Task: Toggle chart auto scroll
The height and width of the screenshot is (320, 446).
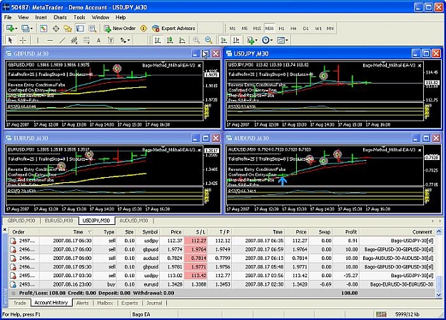Action: pyautogui.click(x=224, y=41)
